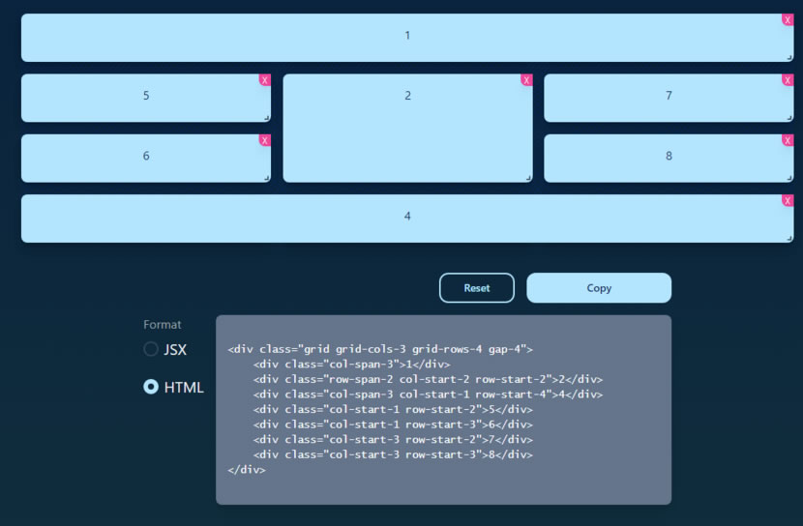Screen dimensions: 803x526
Task: Select the HTML format radio button
Action: (151, 387)
